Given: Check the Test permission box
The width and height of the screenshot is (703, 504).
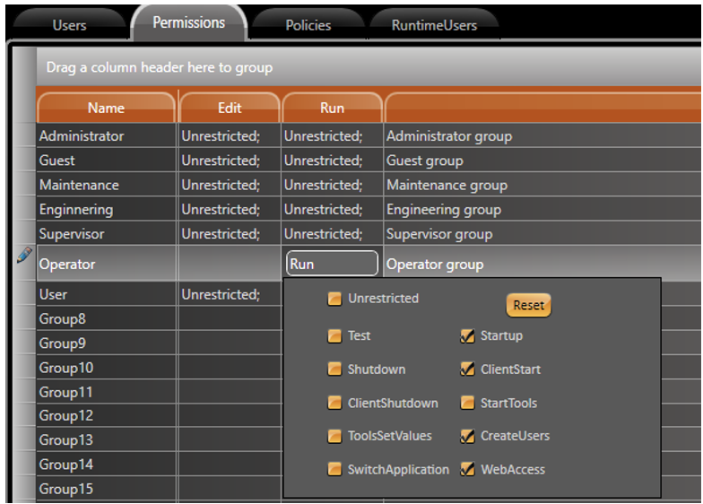Looking at the screenshot, I should pos(334,336).
